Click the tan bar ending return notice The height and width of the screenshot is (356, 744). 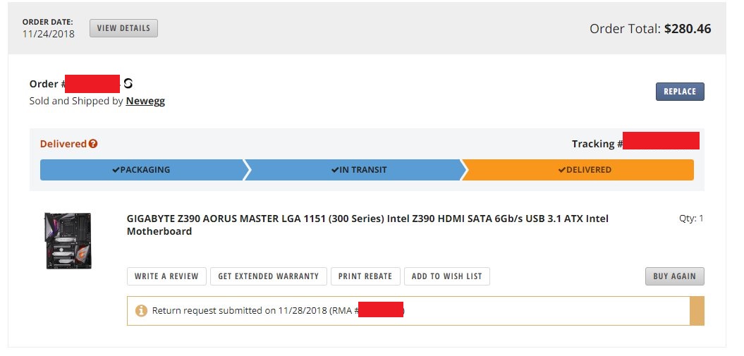click(697, 311)
